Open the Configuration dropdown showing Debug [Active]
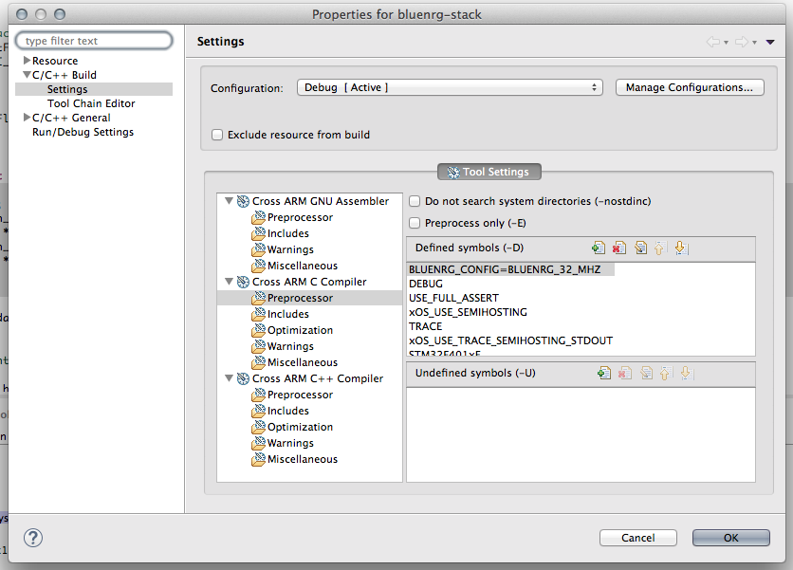Screen dimensions: 793x570 click(450, 87)
